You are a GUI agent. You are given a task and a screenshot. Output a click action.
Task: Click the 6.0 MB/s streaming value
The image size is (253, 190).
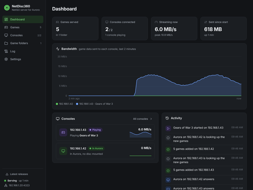coord(166,29)
